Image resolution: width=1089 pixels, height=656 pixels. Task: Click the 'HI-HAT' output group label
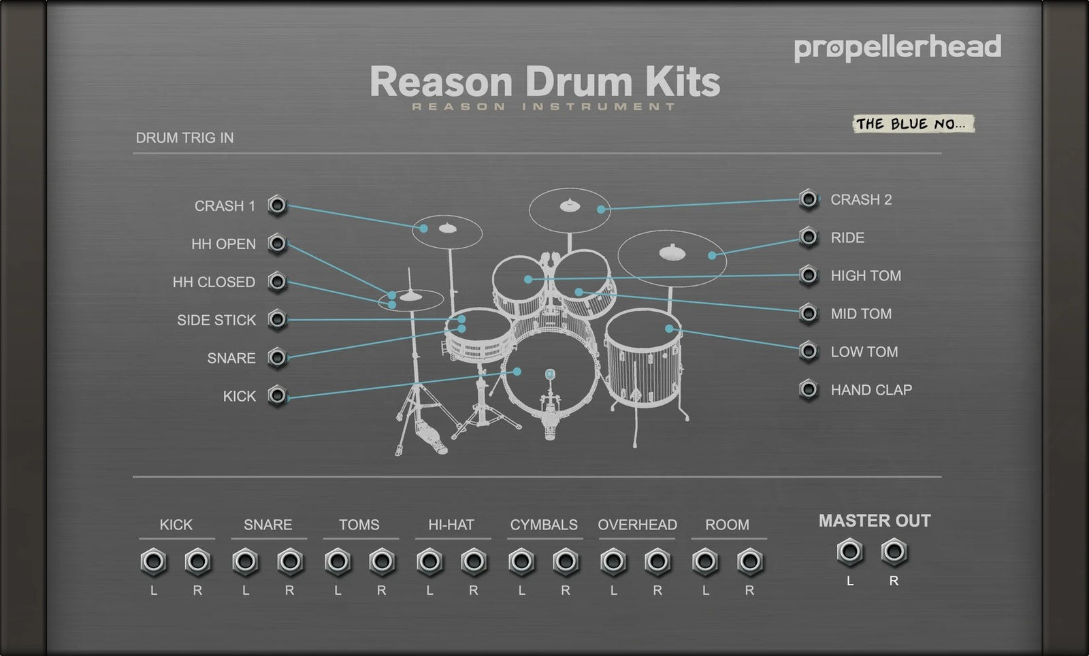click(451, 525)
